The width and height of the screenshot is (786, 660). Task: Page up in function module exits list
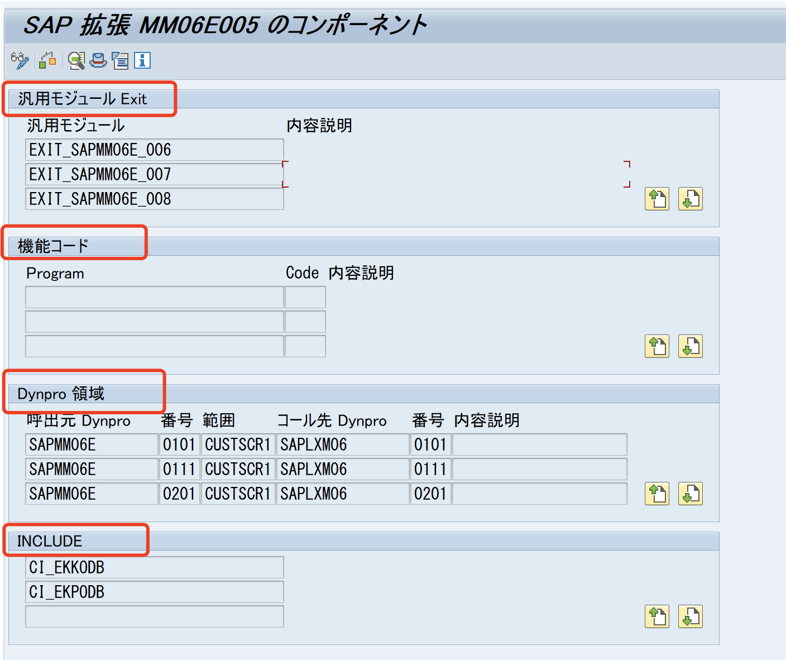(656, 199)
